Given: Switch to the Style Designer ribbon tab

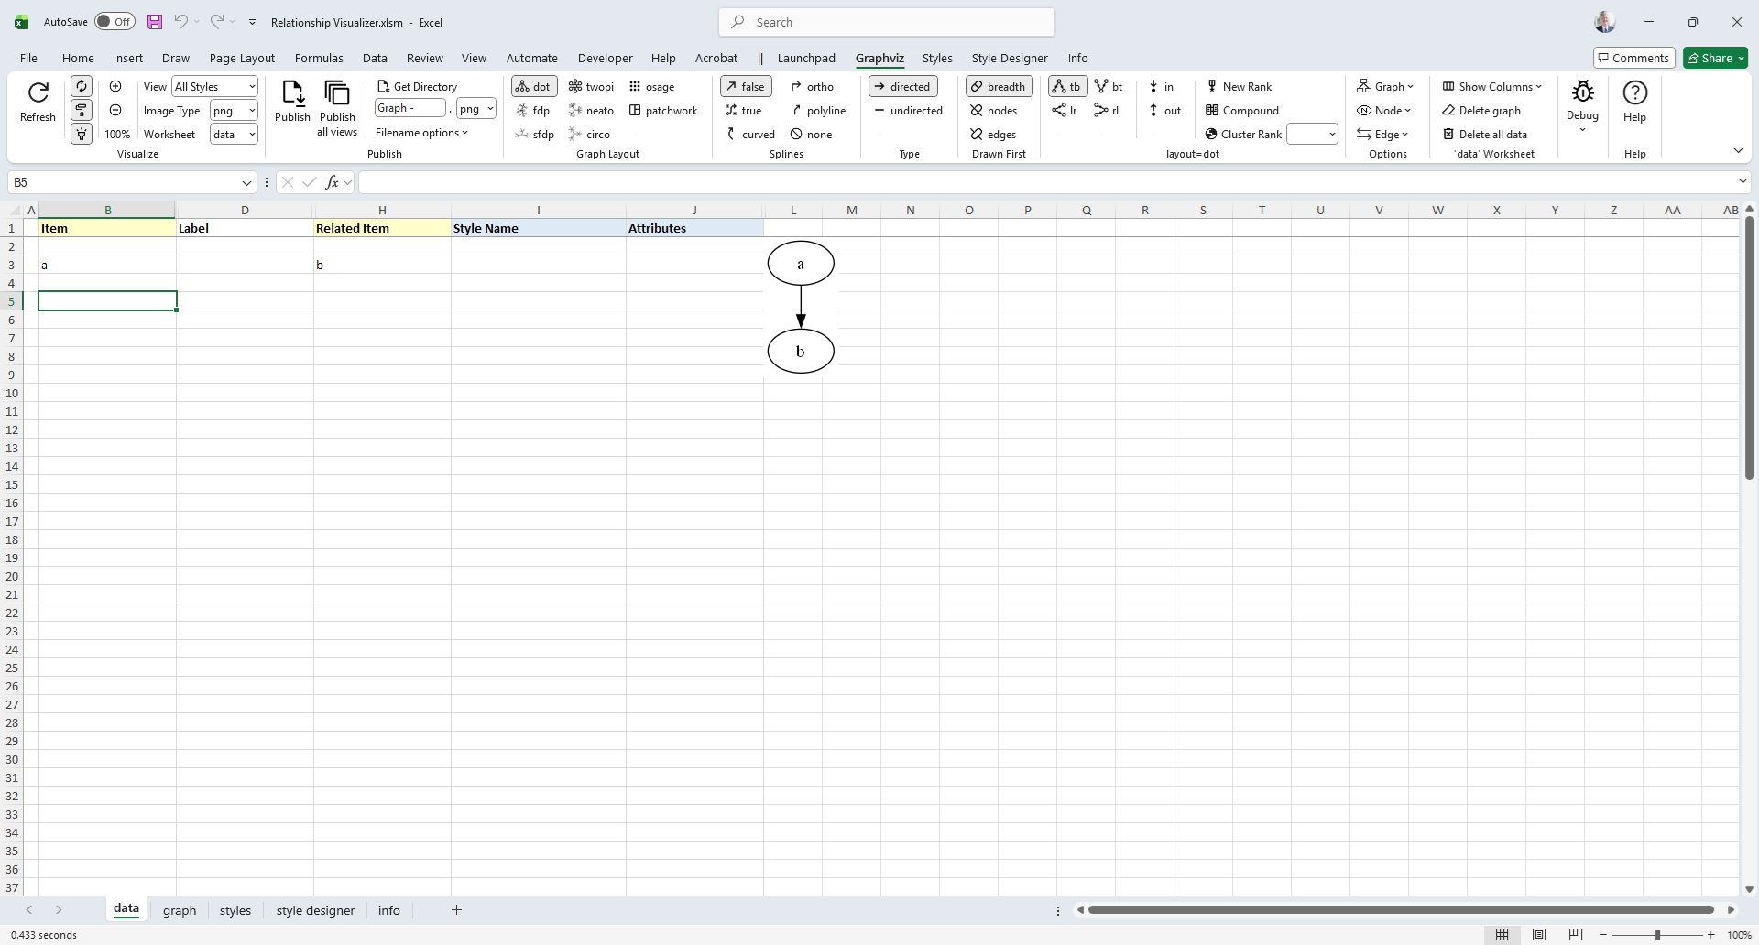Looking at the screenshot, I should click(x=1009, y=58).
